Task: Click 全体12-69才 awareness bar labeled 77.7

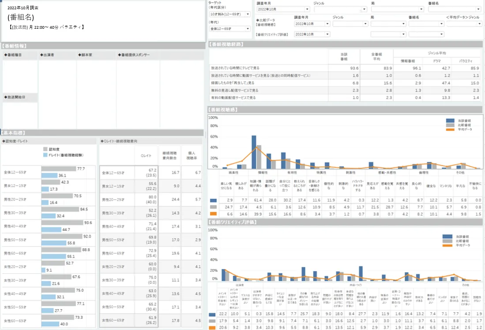Action: coord(59,169)
